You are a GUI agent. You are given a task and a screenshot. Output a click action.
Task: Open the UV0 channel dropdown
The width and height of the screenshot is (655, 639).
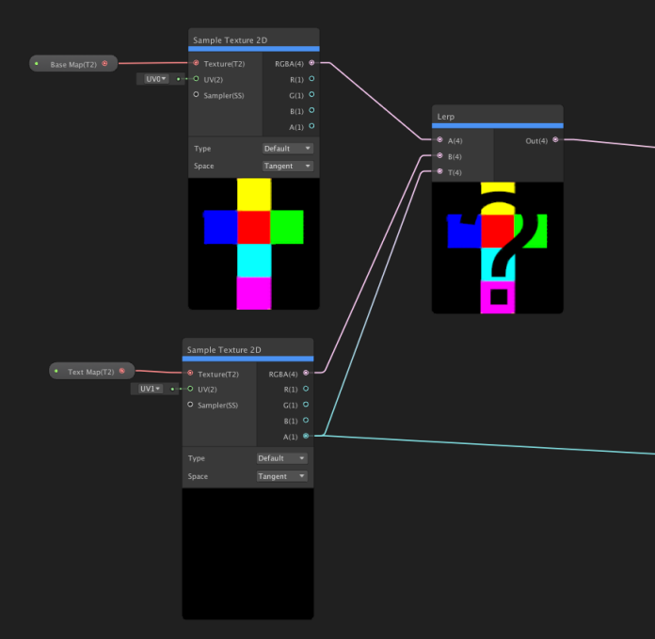[x=155, y=79]
